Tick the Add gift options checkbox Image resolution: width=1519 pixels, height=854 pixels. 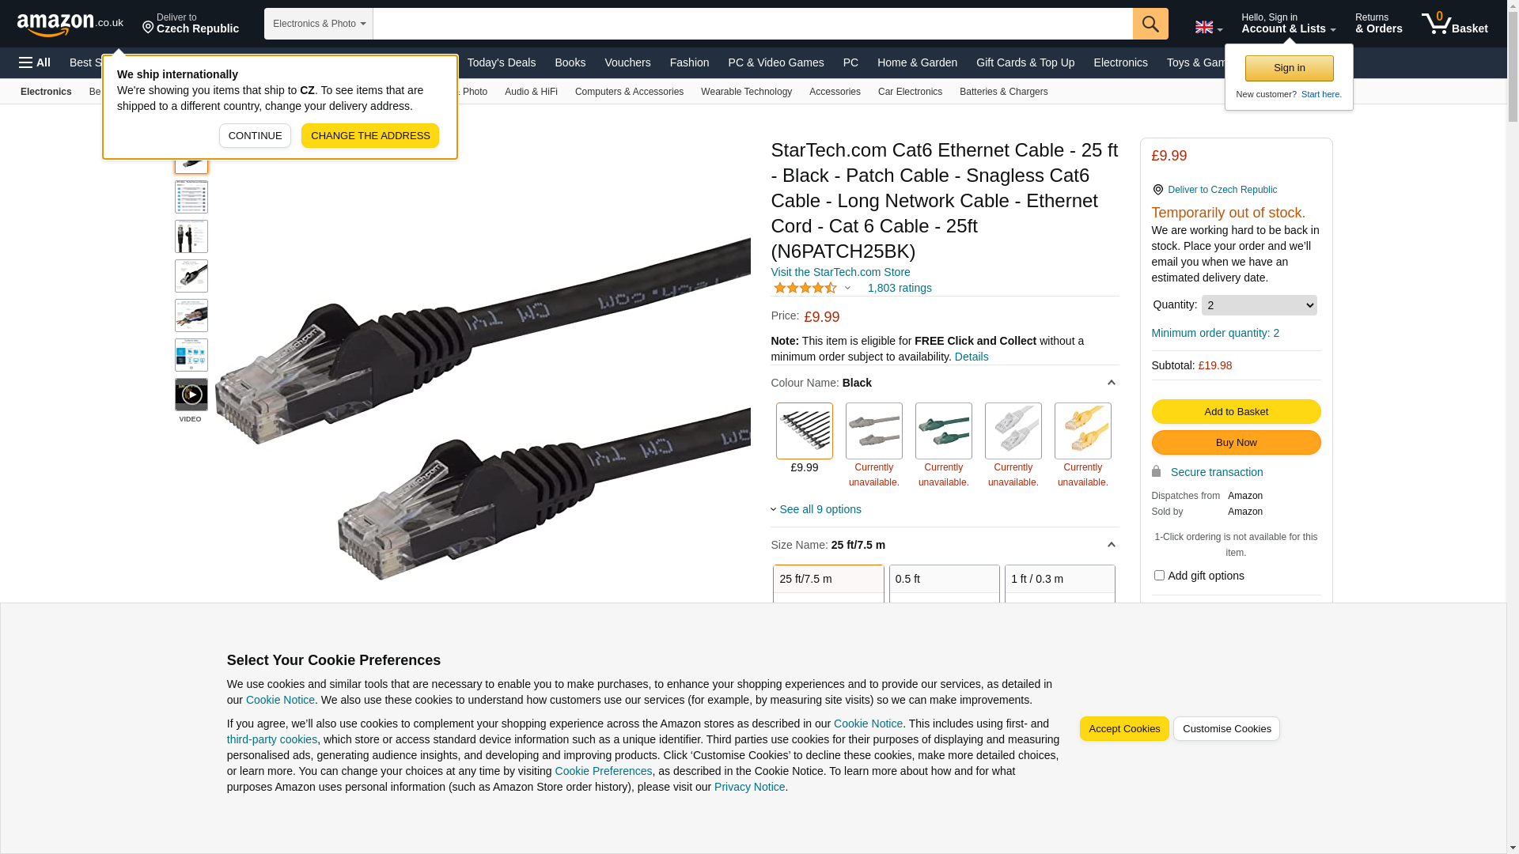[x=1159, y=576]
